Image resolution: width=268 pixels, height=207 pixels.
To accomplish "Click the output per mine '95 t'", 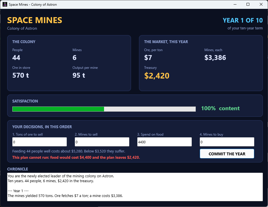I will pos(79,75).
